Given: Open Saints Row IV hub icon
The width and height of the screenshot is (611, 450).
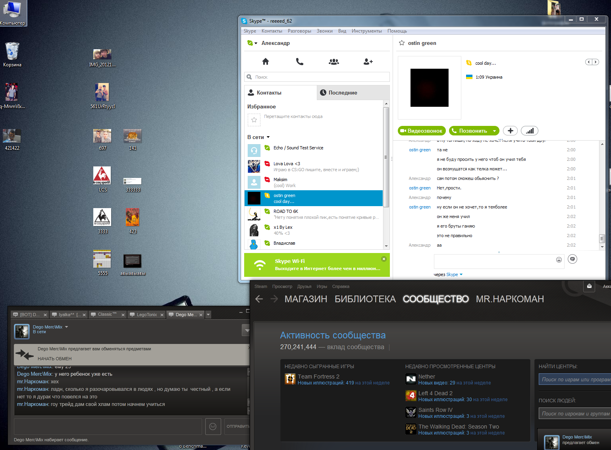Looking at the screenshot, I should click(411, 412).
